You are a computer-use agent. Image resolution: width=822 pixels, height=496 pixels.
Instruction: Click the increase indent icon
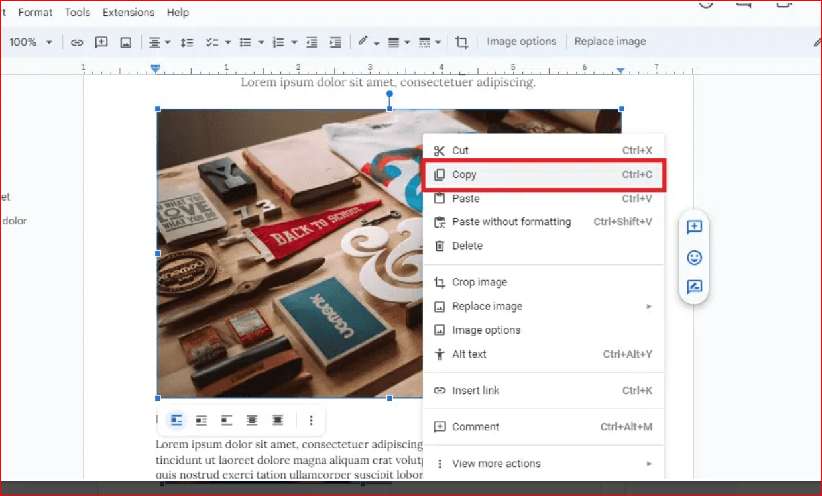coord(335,42)
